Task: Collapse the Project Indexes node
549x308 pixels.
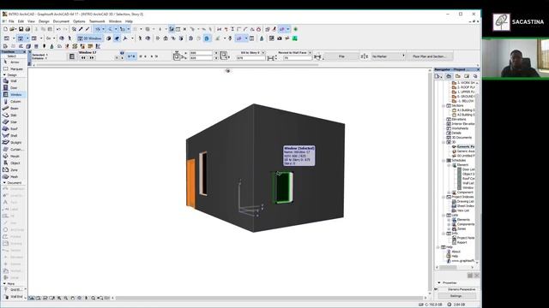Action: click(x=443, y=197)
